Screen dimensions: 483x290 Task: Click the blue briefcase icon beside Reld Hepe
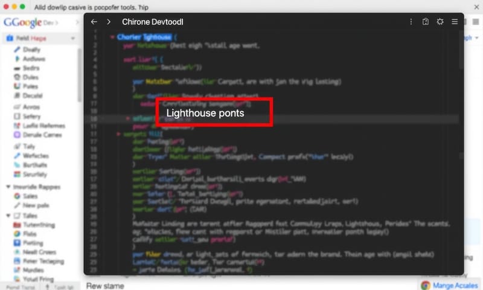coord(10,38)
